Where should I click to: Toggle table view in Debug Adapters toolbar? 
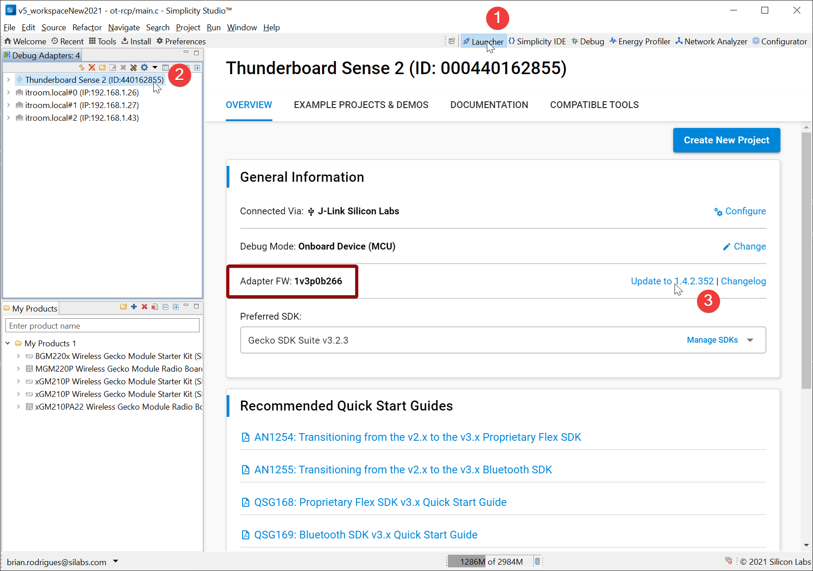pos(166,67)
